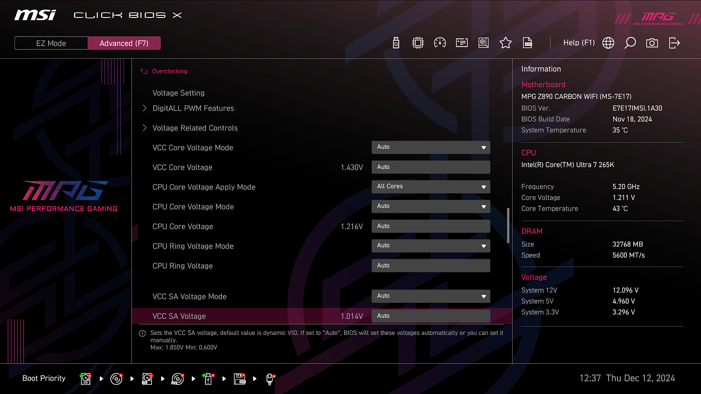Select the CD/DVD boot device icon
Screen dimensions: 701x394
point(117,379)
